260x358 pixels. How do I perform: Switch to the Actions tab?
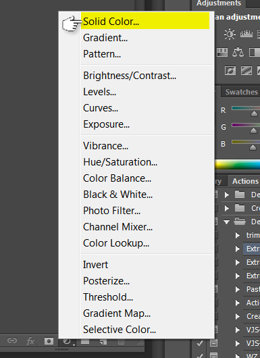245,181
